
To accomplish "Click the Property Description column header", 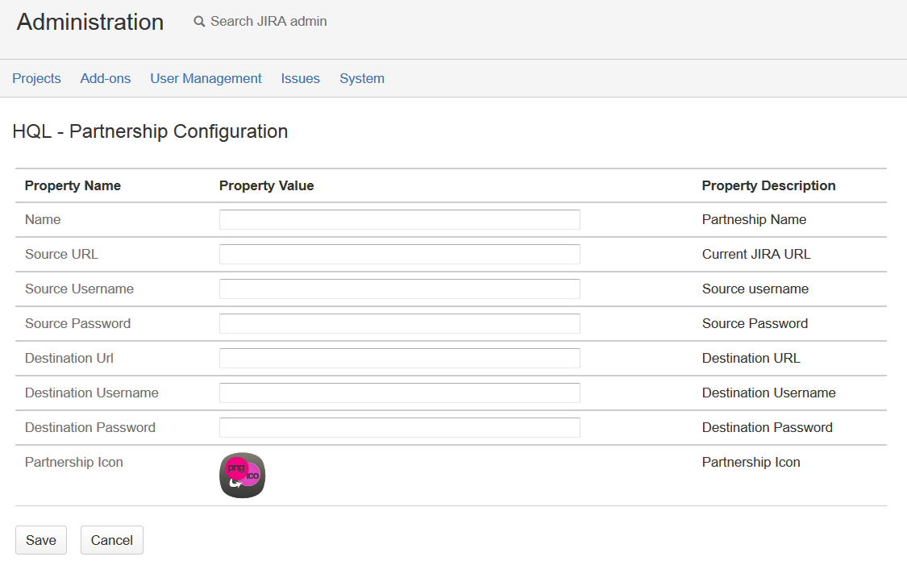I will [768, 185].
